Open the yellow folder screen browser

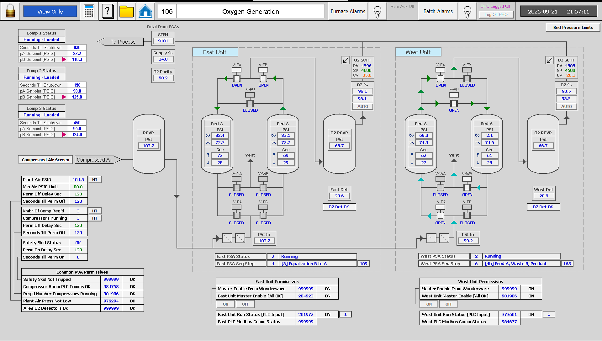pyautogui.click(x=126, y=11)
